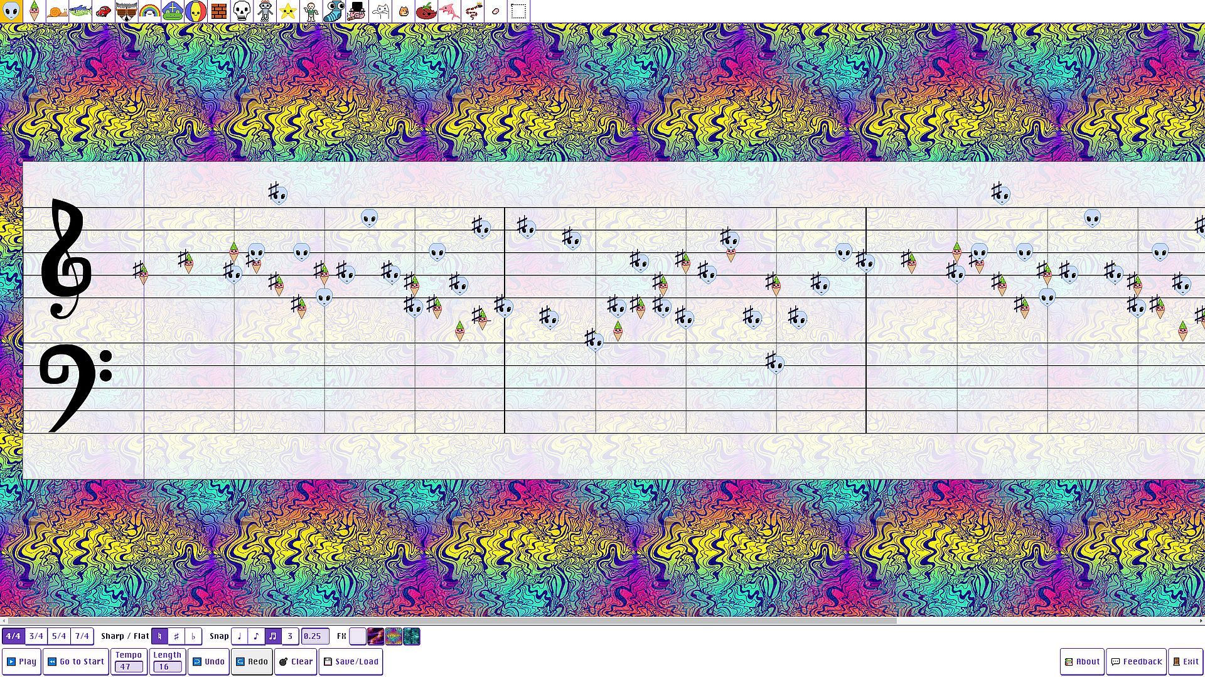Select the blank FX background swatch
Viewport: 1205px width, 677px height.
pyautogui.click(x=358, y=636)
